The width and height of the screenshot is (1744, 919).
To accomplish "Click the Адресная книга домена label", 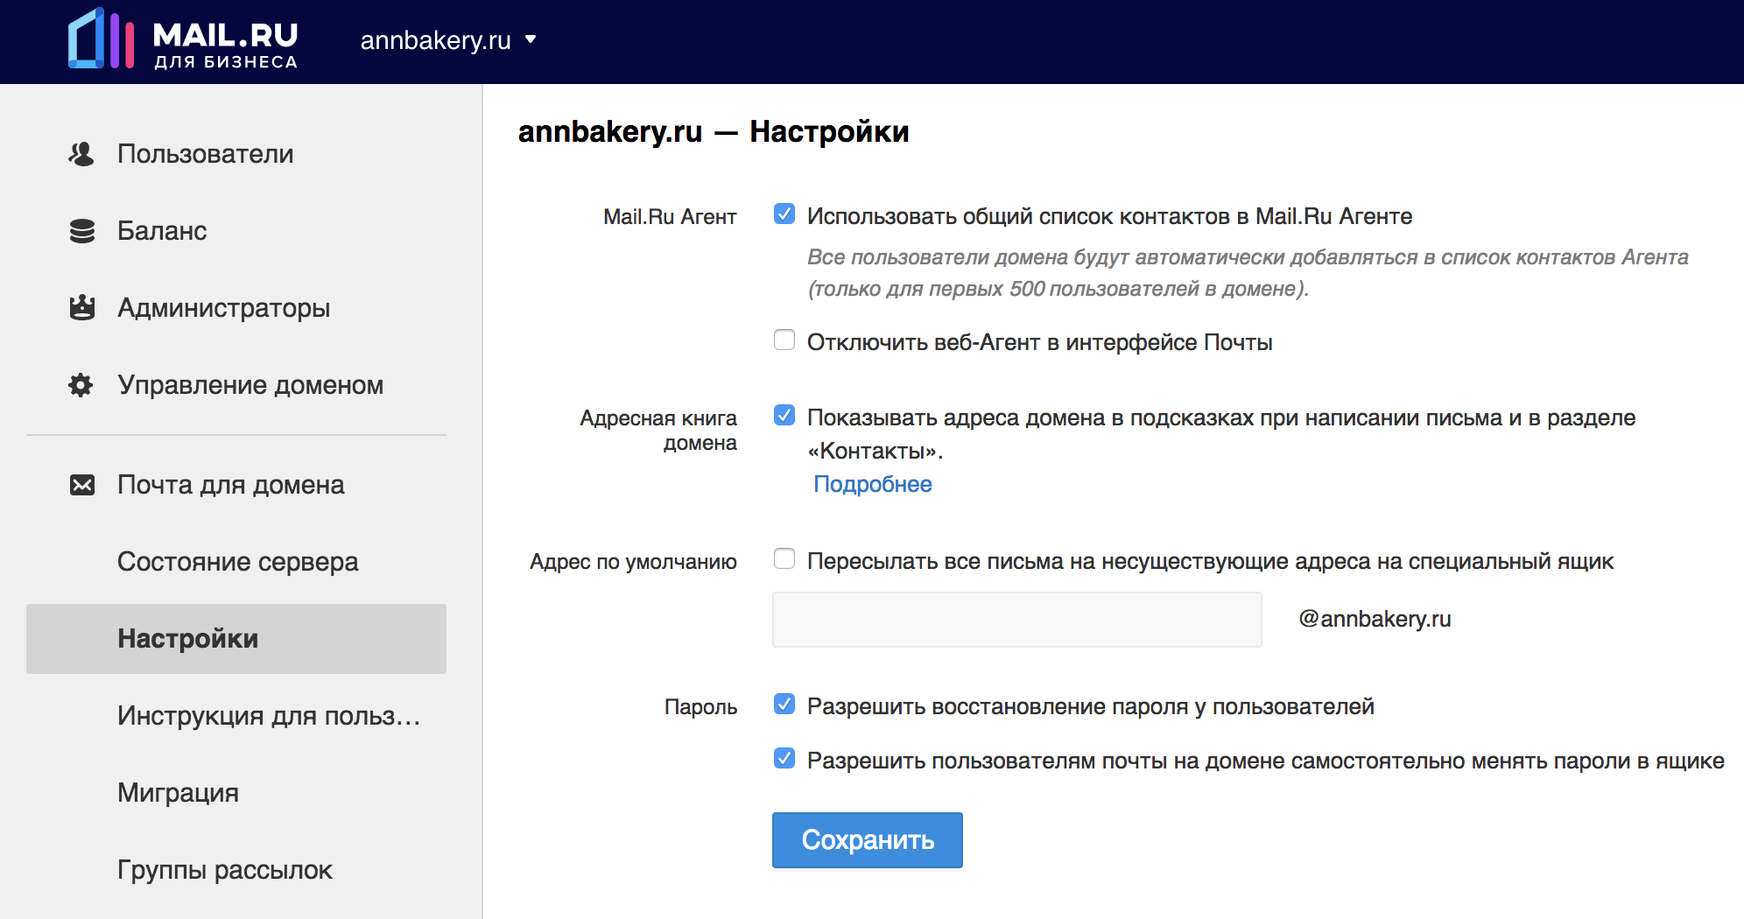I will tap(658, 431).
